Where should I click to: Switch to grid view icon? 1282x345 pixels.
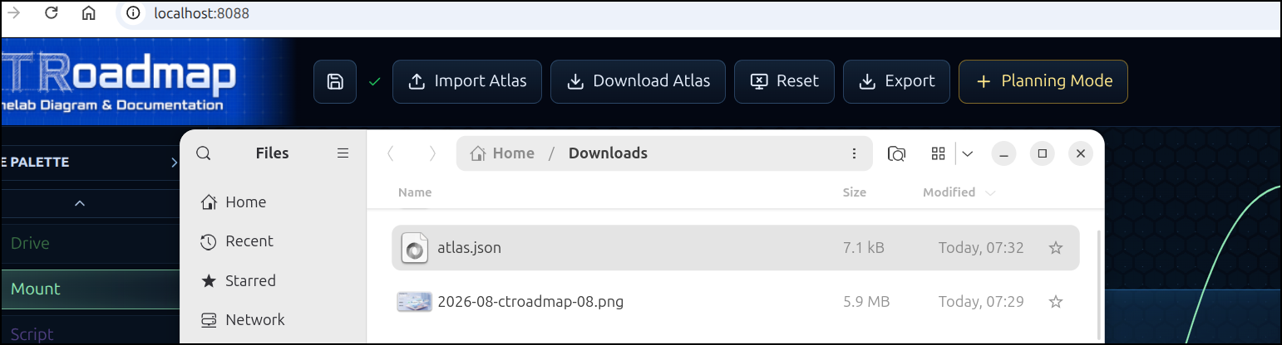coord(939,153)
